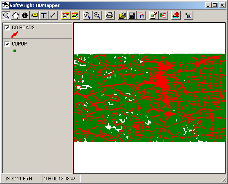Add layer using red cross icon
The image size is (228, 184).
coord(176,15)
